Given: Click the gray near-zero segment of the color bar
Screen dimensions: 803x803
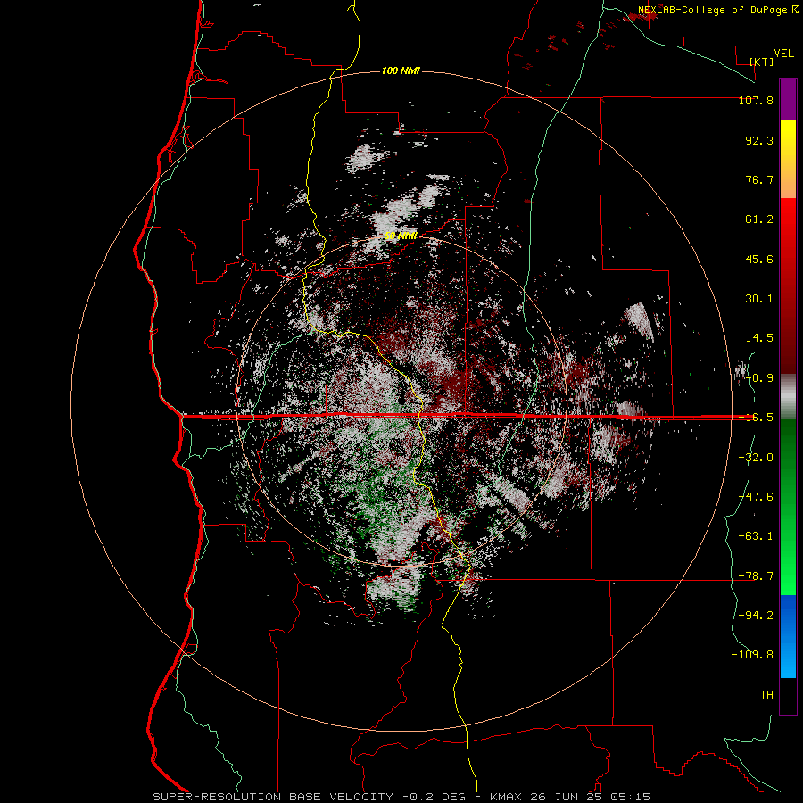Looking at the screenshot, I should pos(788,397).
